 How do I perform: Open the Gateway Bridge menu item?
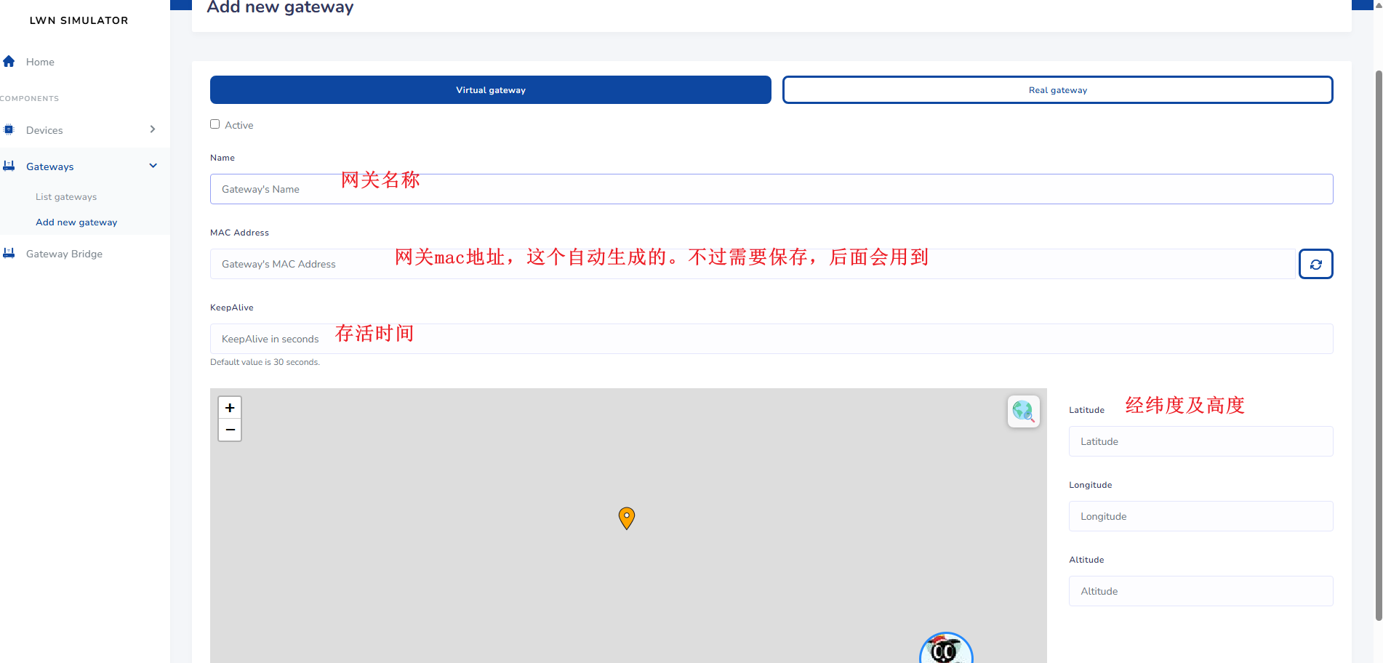[x=64, y=254]
